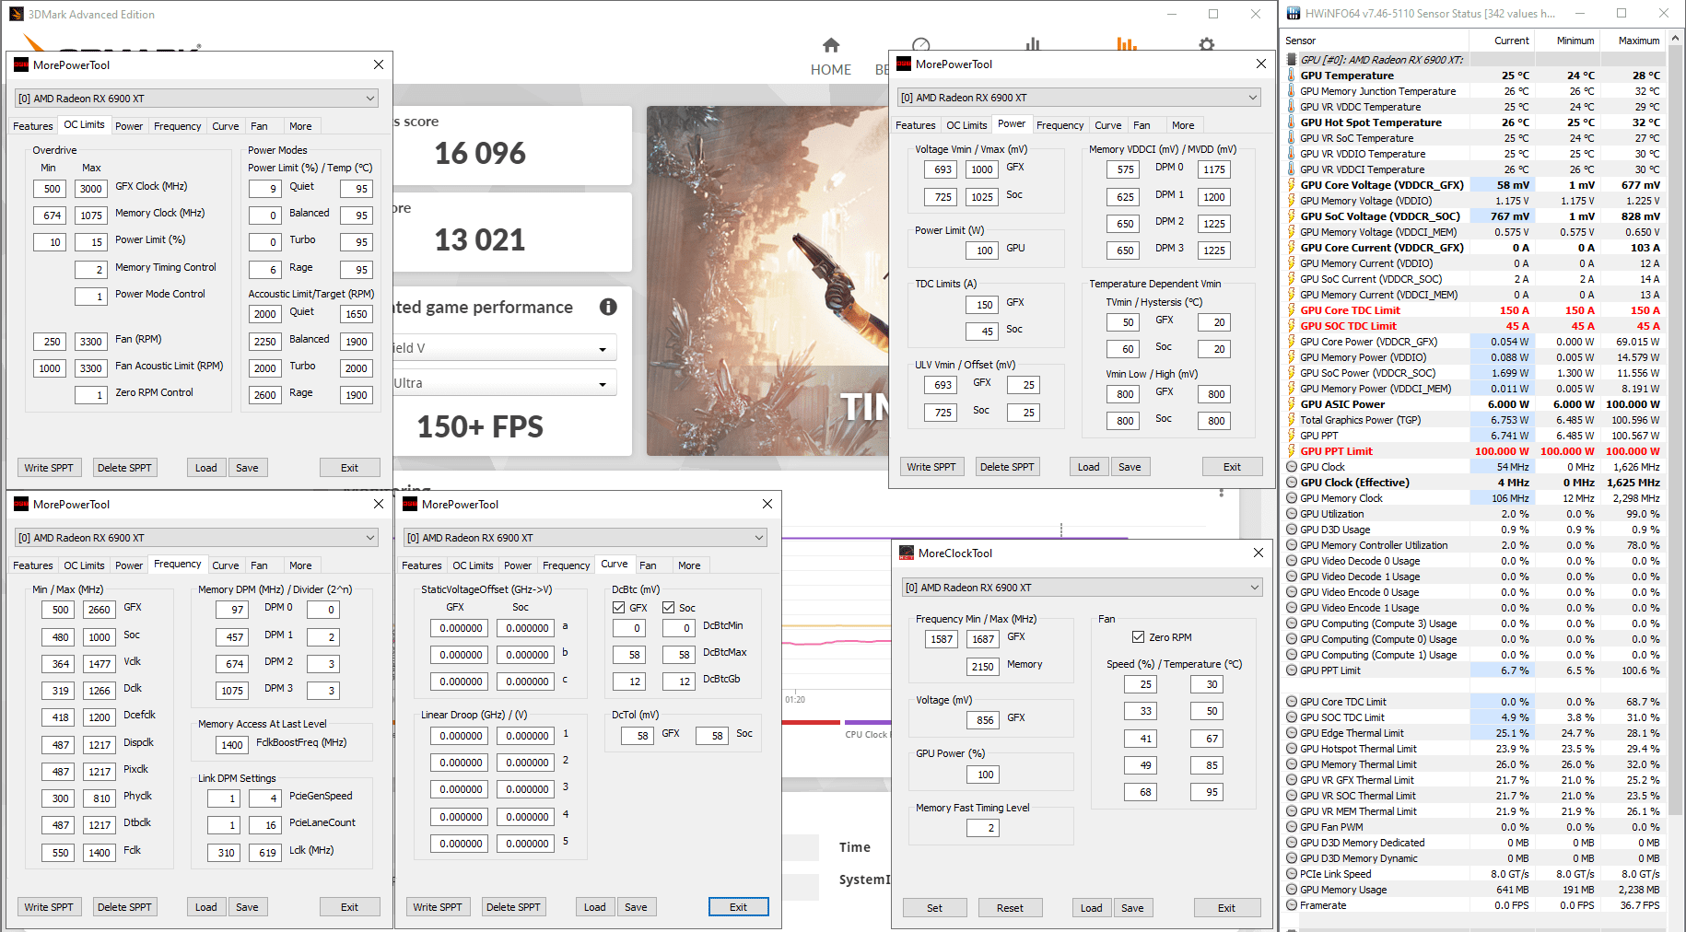Toggle the Zero RPM checkbox in MoreClockTool
This screenshot has height=932, width=1686.
(1139, 637)
